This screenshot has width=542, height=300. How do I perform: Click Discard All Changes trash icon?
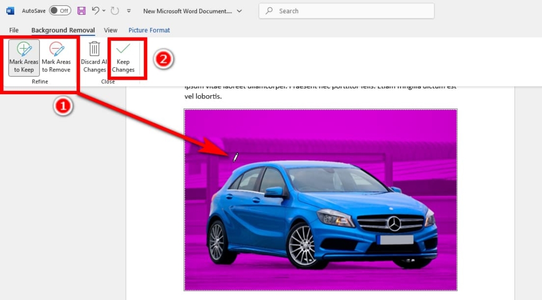pos(94,58)
